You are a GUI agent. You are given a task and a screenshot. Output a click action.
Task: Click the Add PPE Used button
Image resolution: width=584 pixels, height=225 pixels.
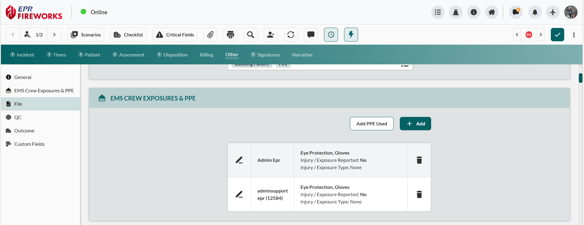(371, 124)
